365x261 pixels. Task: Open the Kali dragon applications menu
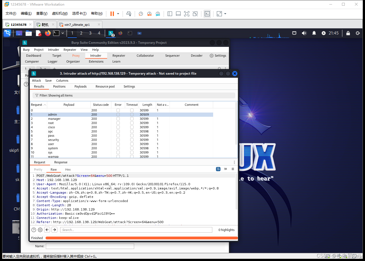(x=7, y=33)
